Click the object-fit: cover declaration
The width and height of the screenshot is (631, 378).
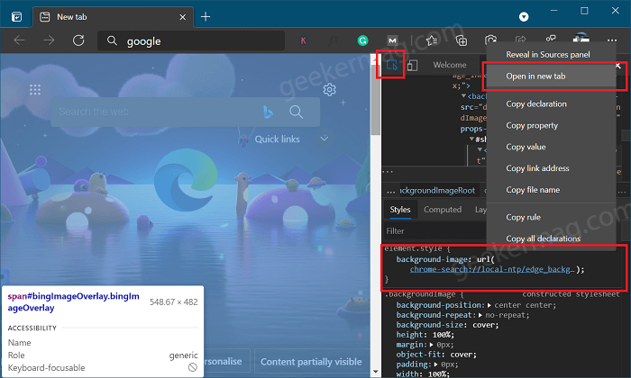pyautogui.click(x=436, y=355)
